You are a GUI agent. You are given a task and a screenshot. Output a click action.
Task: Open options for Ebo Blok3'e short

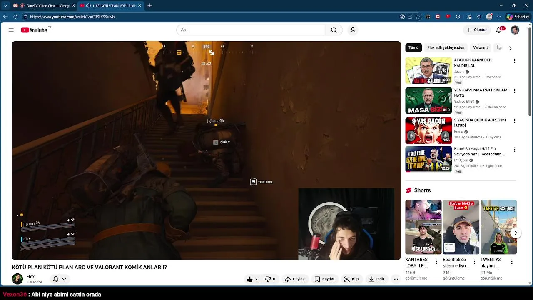(x=474, y=262)
